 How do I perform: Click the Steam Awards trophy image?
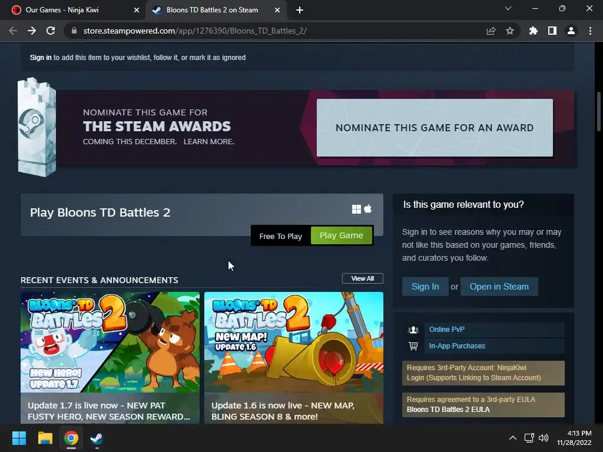[x=37, y=127]
